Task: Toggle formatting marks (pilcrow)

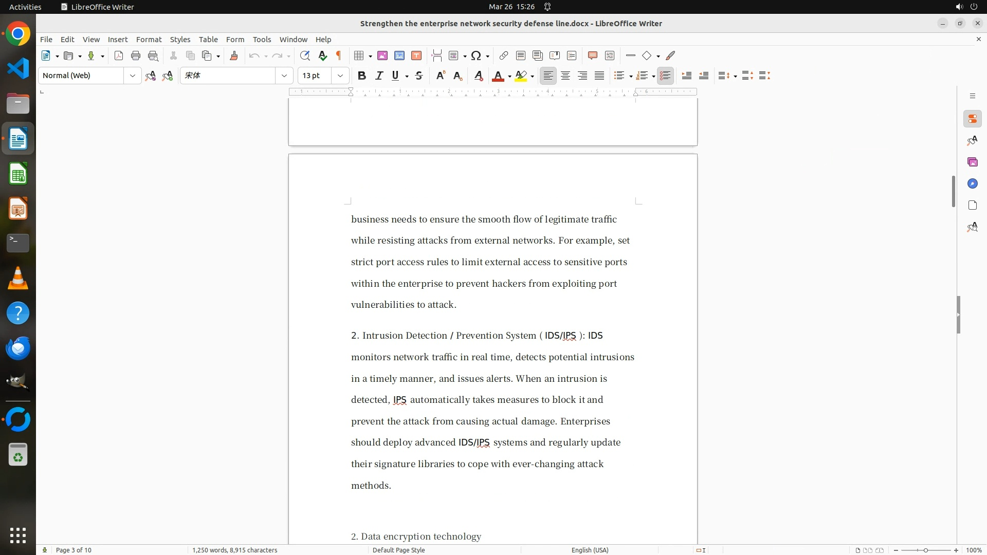Action: point(339,55)
